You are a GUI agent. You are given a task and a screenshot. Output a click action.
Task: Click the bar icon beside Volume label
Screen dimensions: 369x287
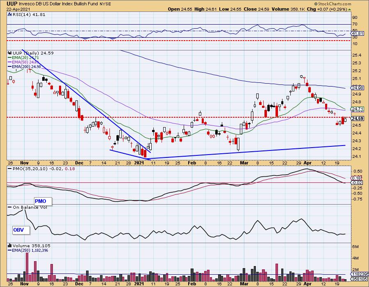(10, 246)
